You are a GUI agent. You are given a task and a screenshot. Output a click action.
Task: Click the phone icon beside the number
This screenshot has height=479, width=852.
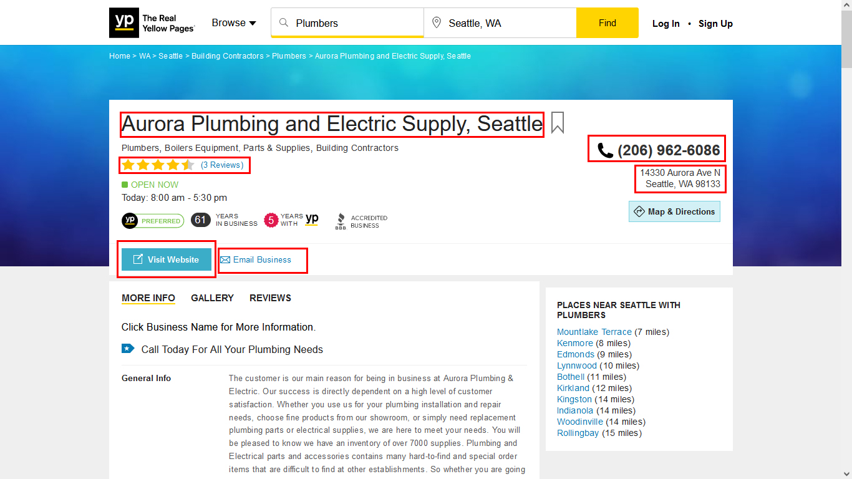[x=605, y=150]
